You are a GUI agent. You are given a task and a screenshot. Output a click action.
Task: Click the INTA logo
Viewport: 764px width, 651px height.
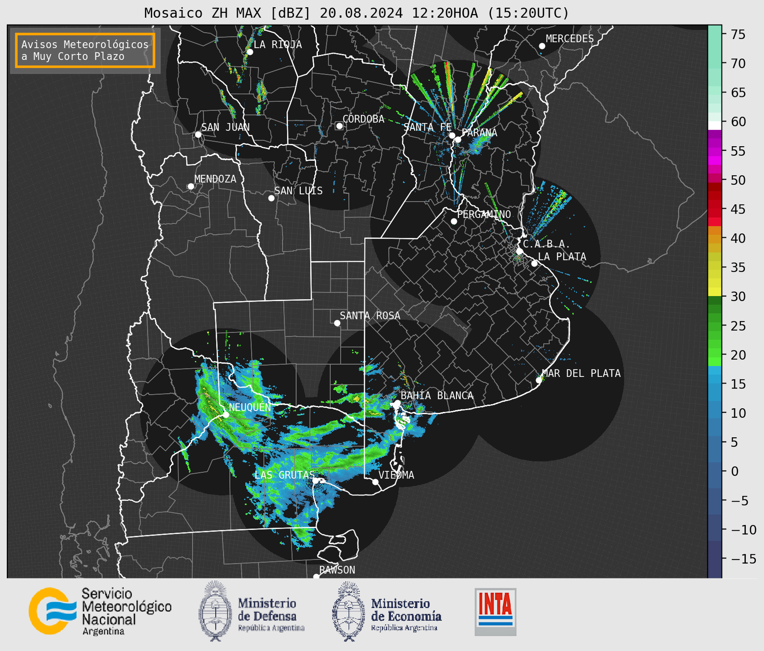495,612
